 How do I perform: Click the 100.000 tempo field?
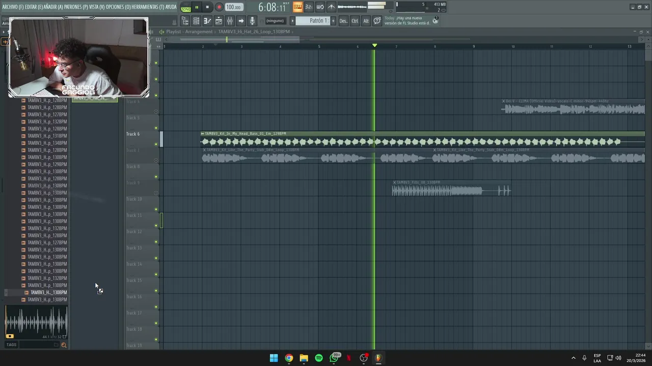coord(233,7)
